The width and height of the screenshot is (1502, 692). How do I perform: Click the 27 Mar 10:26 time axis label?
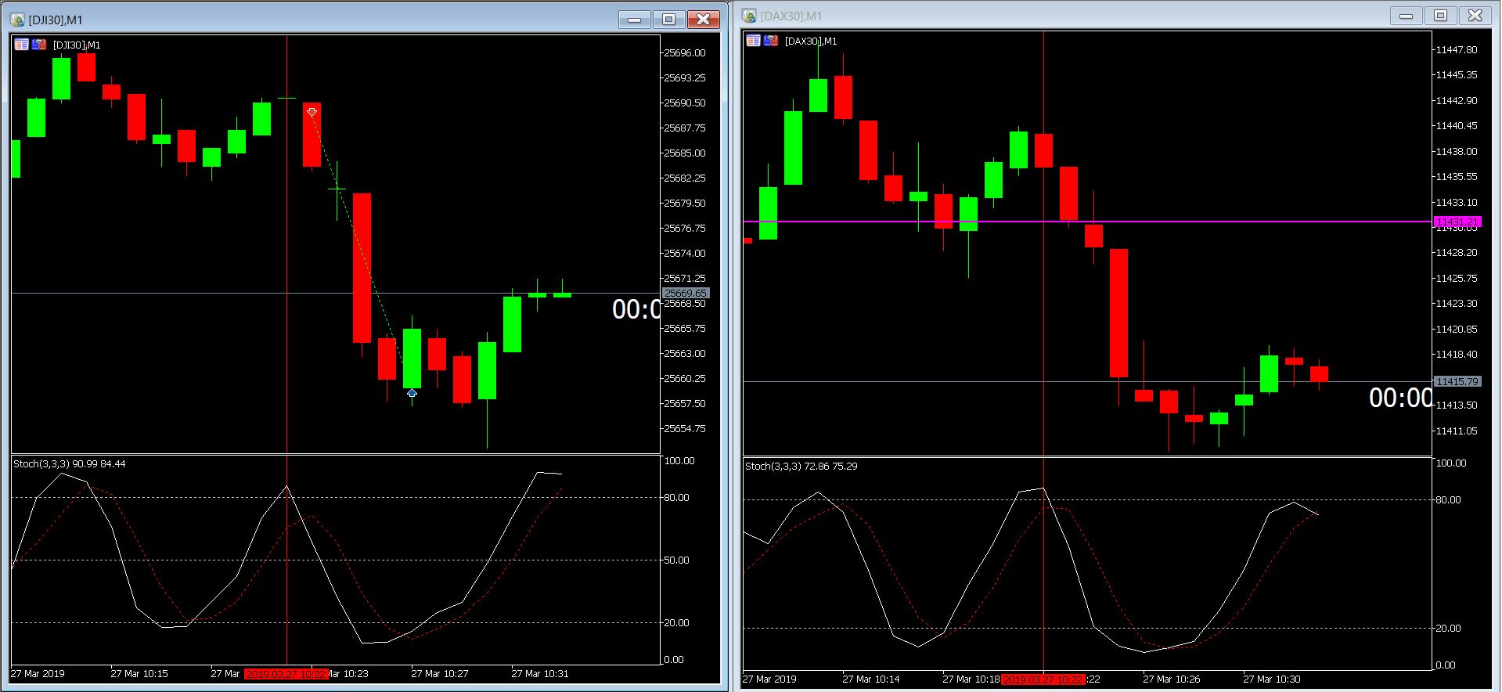click(1172, 679)
